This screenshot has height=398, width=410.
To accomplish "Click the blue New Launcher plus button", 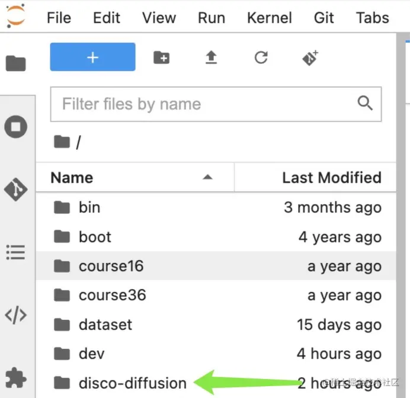I will (93, 57).
